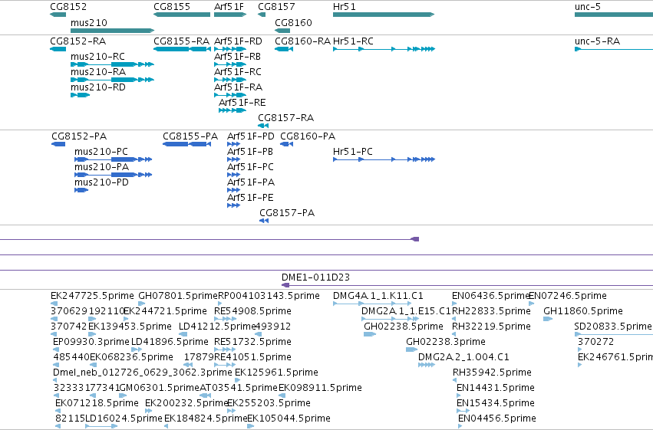Click the EN07246.5prime EST label
Image resolution: width=653 pixels, height=430 pixels.
(x=568, y=296)
